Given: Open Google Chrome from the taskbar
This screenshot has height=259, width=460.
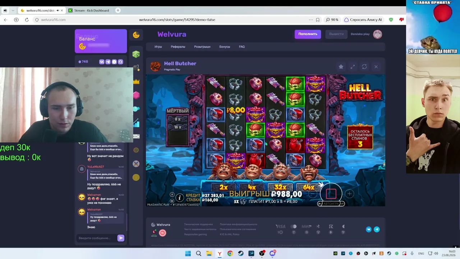Looking at the screenshot, I should coord(230,254).
